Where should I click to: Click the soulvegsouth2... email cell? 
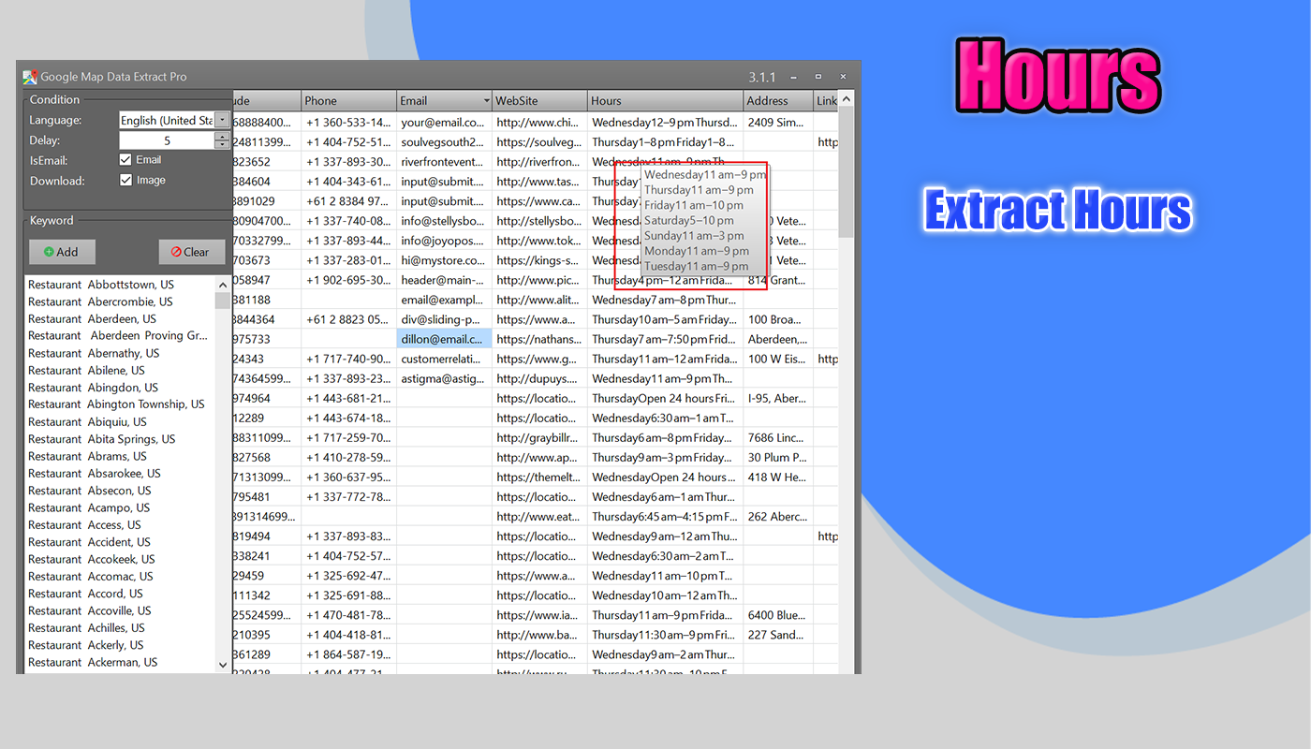point(444,142)
